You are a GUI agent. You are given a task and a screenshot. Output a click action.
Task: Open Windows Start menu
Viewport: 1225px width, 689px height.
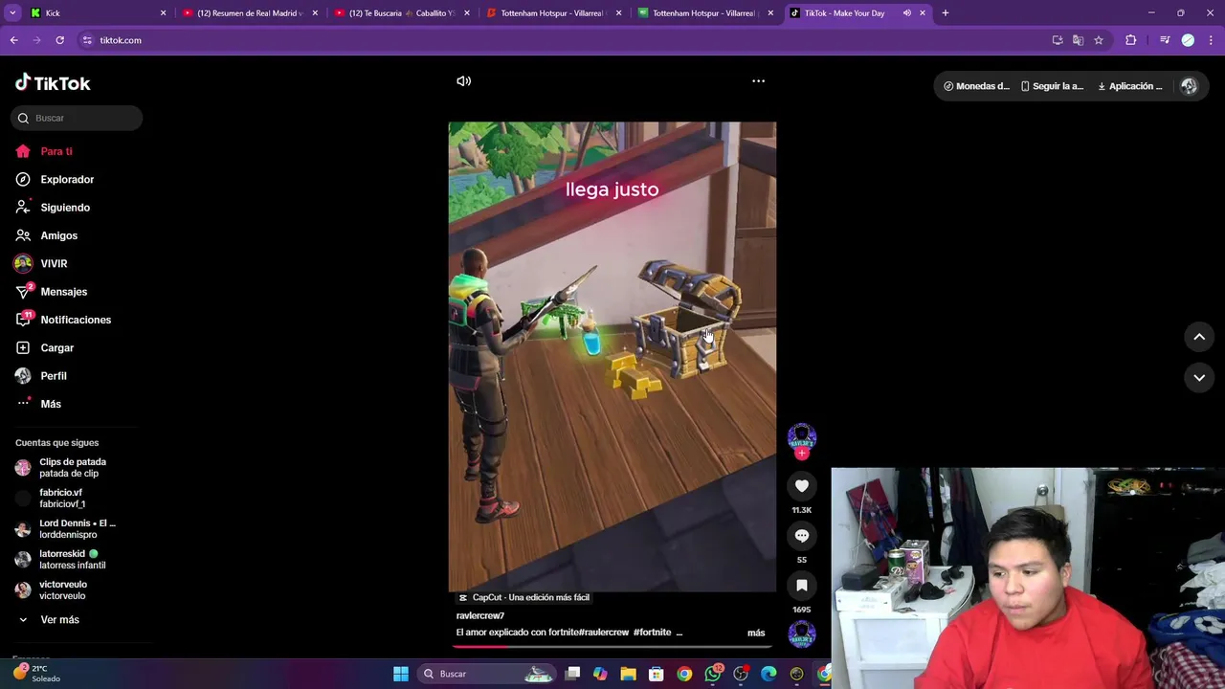pyautogui.click(x=401, y=674)
